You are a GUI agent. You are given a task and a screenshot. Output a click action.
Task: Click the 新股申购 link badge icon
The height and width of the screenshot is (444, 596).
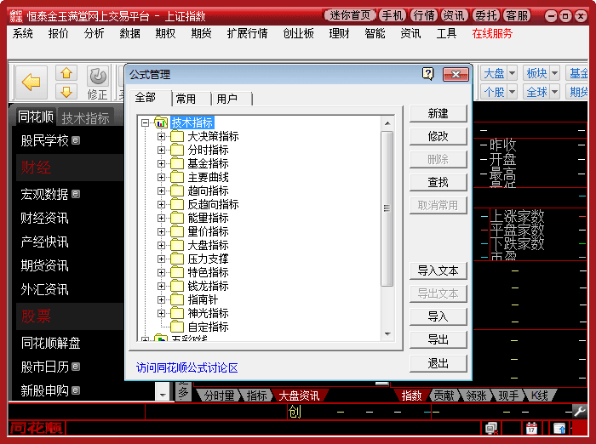click(76, 390)
